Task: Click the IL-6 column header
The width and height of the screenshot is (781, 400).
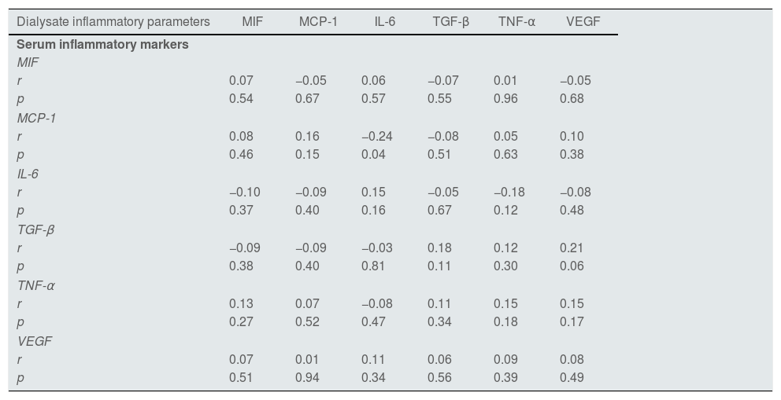Action: click(385, 22)
